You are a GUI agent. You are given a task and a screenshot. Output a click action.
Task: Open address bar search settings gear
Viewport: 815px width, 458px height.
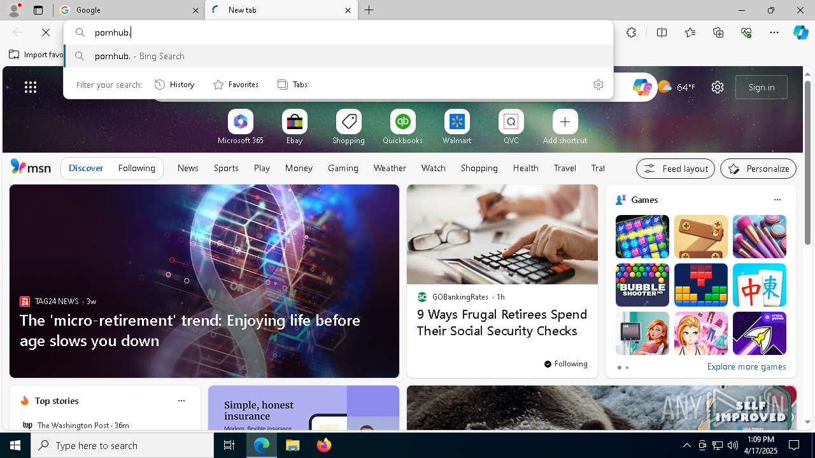tap(598, 85)
